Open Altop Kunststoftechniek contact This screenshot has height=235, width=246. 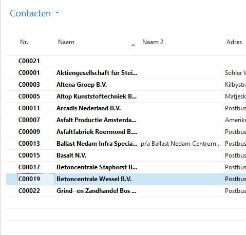click(97, 96)
